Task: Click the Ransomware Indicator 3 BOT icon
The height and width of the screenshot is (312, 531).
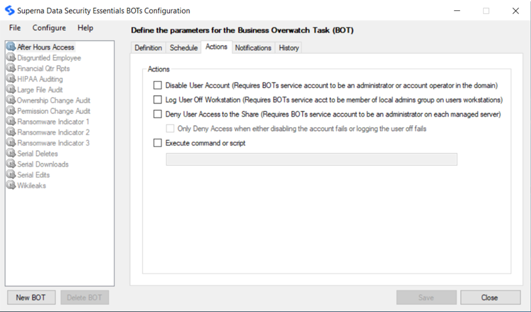Action: pyautogui.click(x=11, y=143)
